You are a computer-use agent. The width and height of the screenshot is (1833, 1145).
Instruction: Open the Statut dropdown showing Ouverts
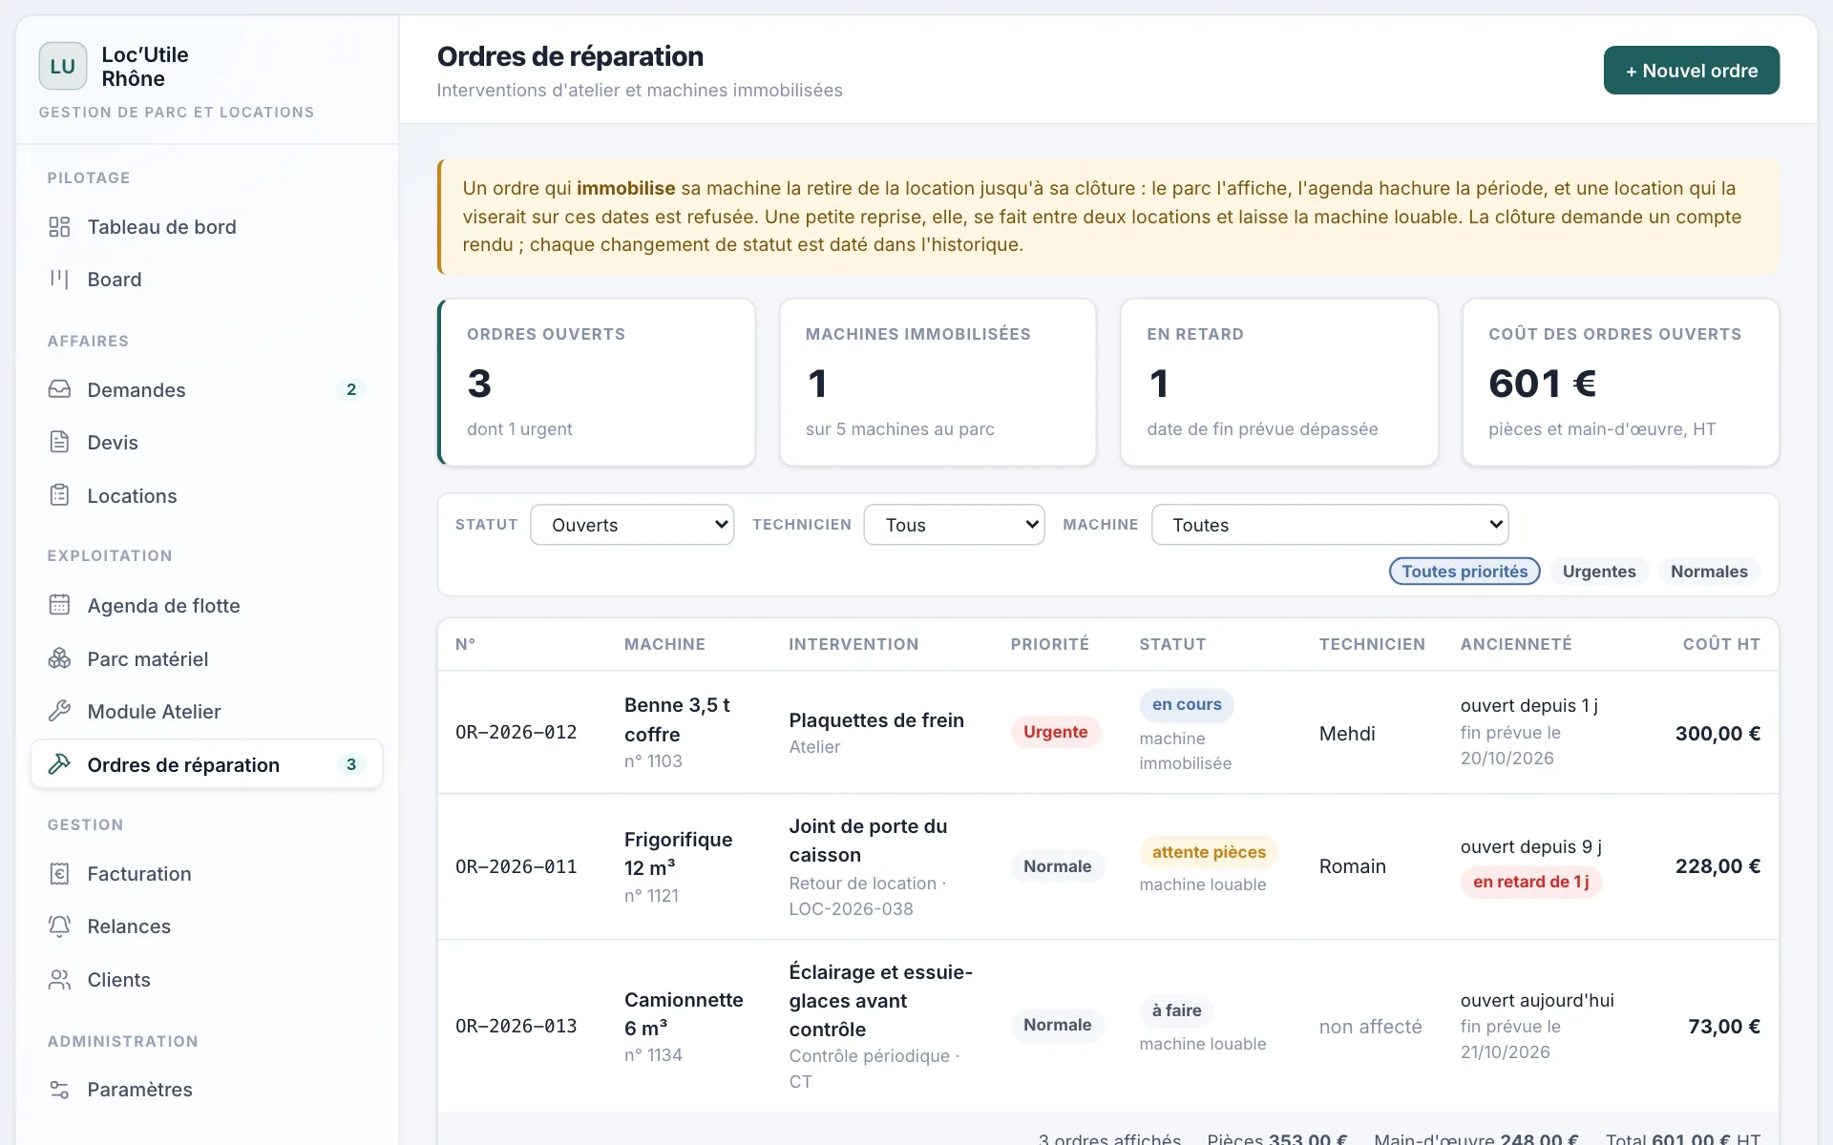[632, 525]
